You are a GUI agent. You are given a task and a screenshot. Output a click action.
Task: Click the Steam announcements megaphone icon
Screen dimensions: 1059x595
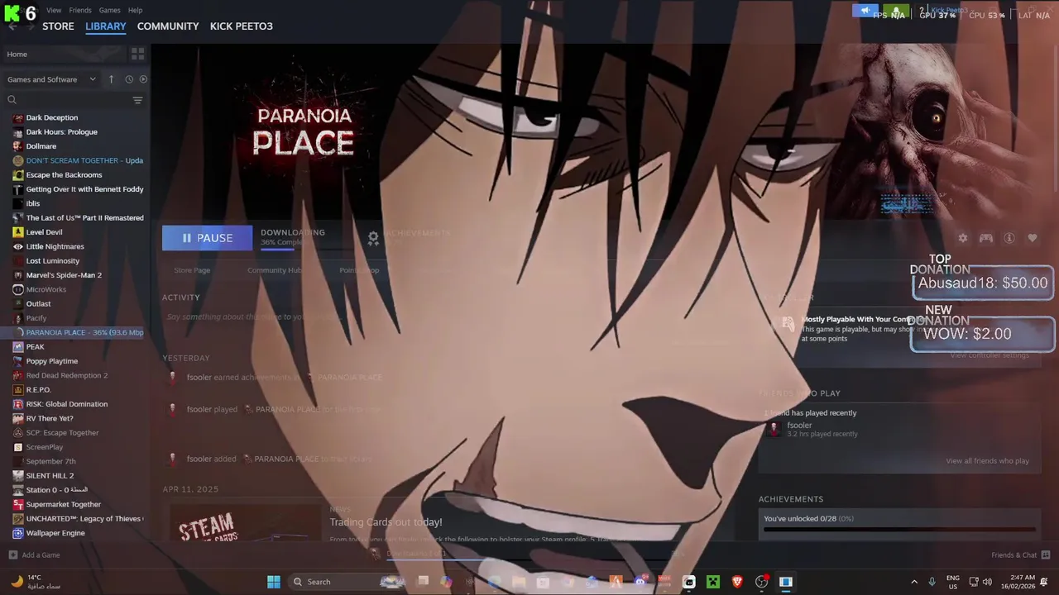click(x=865, y=11)
